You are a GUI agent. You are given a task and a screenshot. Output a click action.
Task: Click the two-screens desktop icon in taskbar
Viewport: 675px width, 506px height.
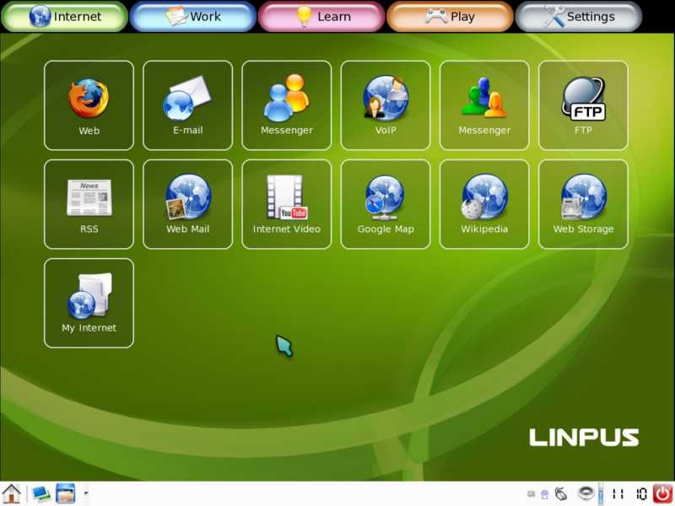coord(41,494)
